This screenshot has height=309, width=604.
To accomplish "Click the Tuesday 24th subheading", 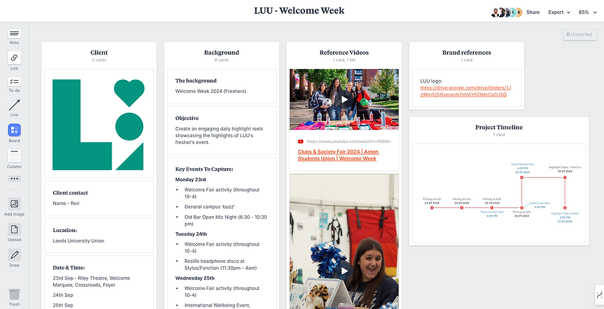I will click(191, 234).
